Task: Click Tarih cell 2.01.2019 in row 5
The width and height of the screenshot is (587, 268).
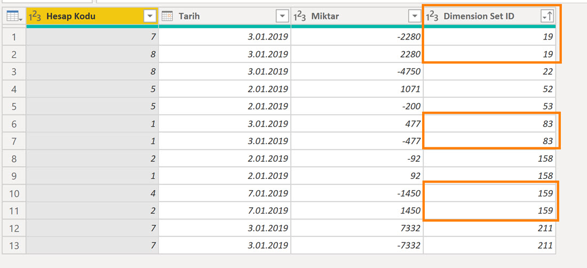Action: [225, 107]
